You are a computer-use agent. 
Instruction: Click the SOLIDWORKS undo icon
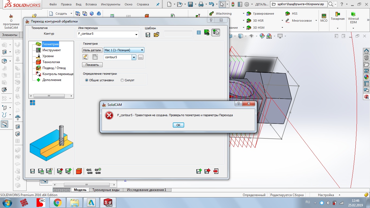pyautogui.click(x=212, y=4)
